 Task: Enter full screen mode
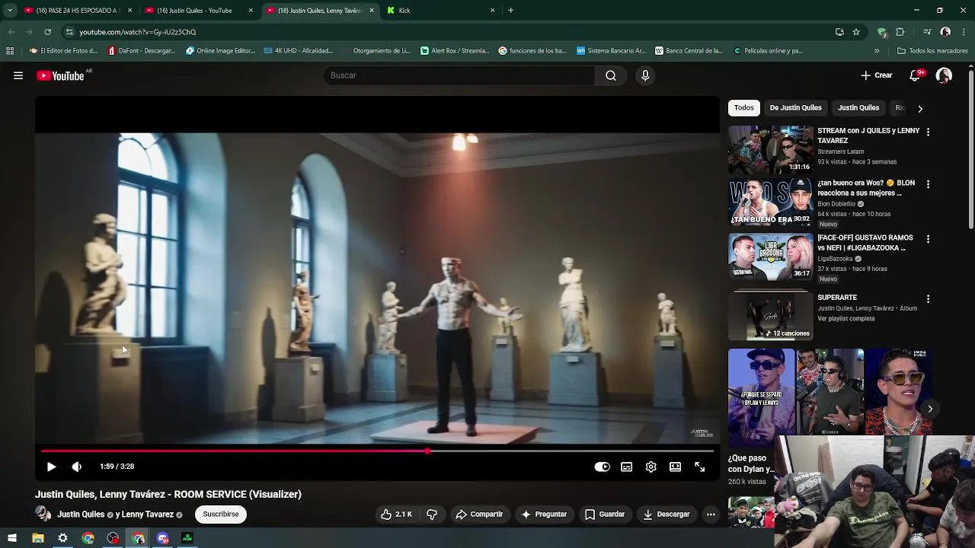pos(699,467)
